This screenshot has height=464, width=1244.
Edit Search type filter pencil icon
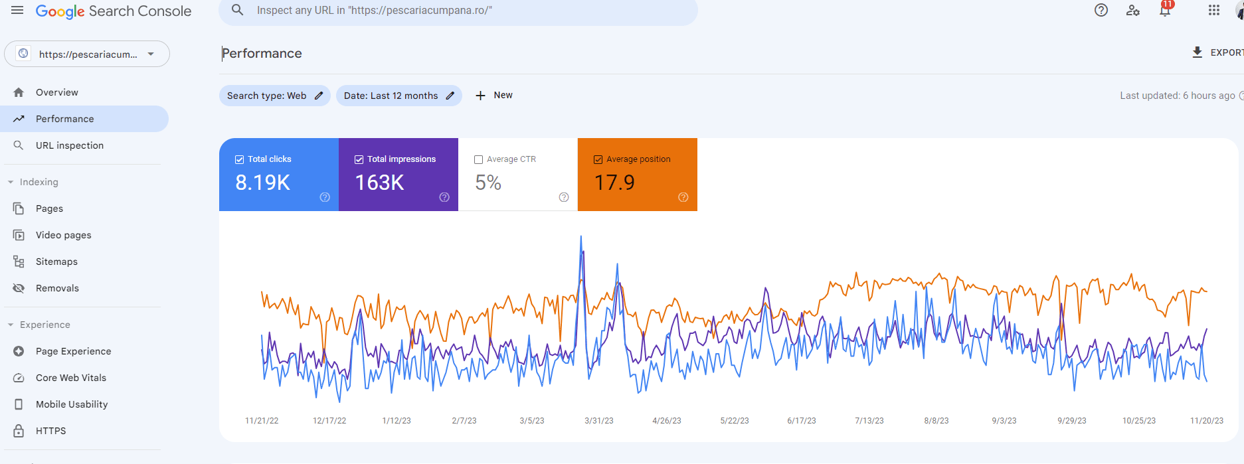point(319,96)
